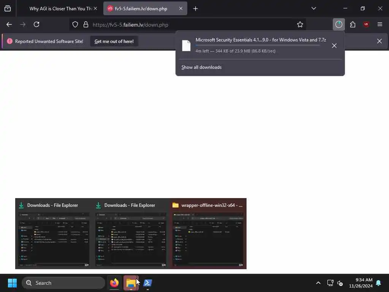Click the download progress bar
The height and width of the screenshot is (292, 389).
[258, 46]
